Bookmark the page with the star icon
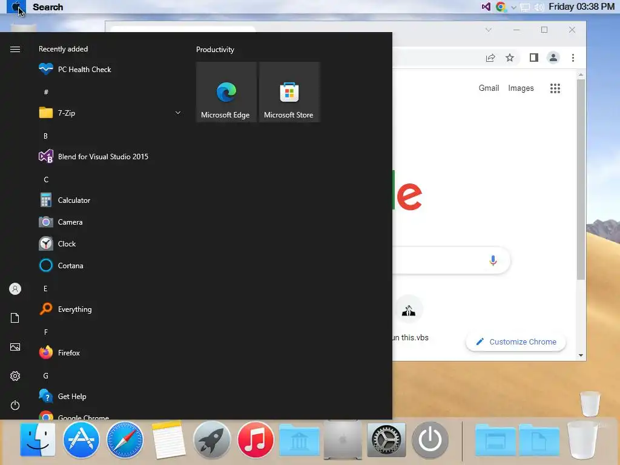The height and width of the screenshot is (465, 620). [510, 58]
